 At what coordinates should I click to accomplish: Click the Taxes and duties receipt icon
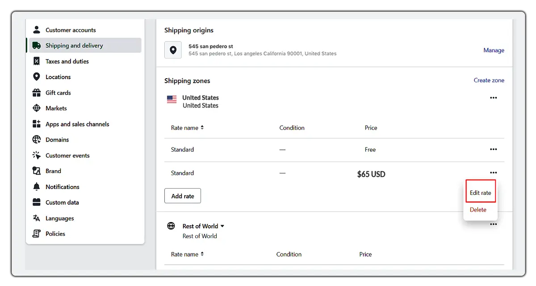(37, 61)
